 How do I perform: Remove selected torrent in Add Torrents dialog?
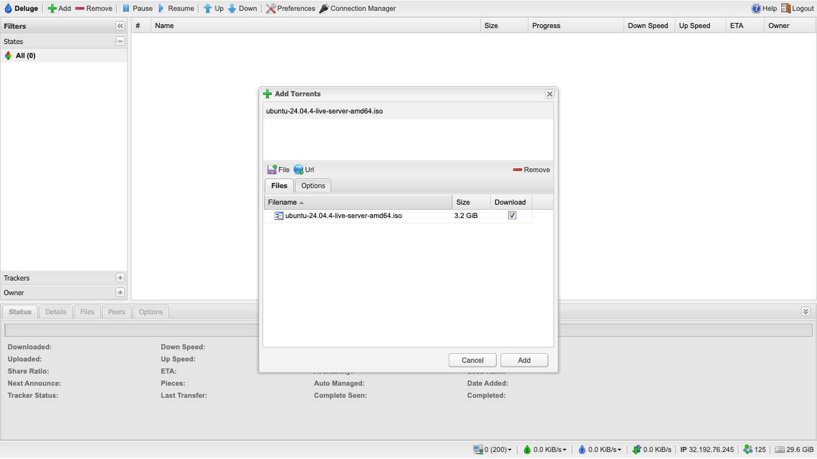(531, 170)
